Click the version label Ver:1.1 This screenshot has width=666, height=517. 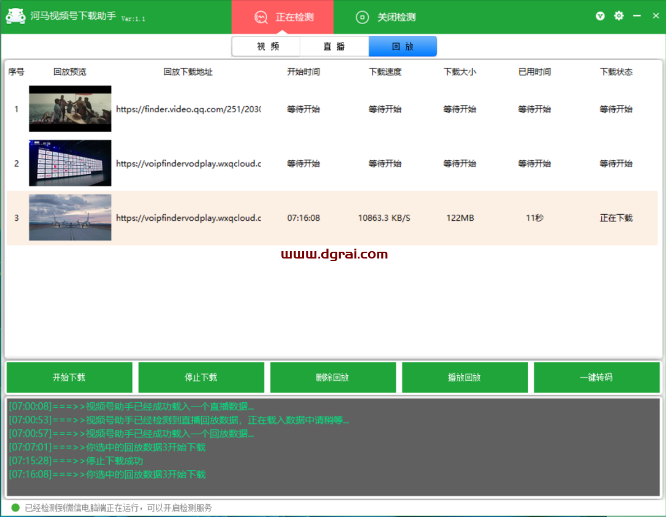133,19
